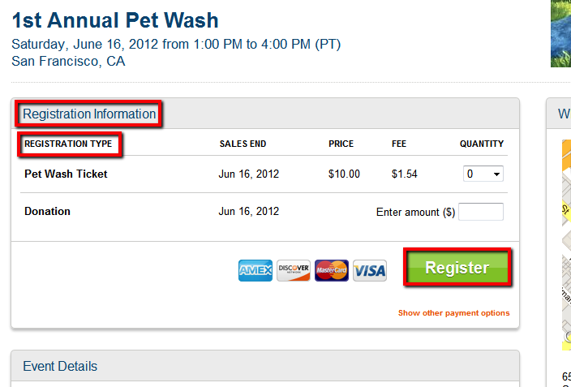Click the Discover card icon
Image resolution: width=571 pixels, height=387 pixels.
pos(294,270)
